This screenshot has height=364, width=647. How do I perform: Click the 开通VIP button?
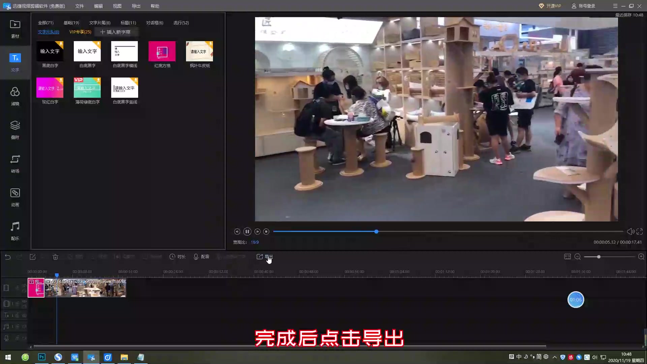tap(550, 6)
